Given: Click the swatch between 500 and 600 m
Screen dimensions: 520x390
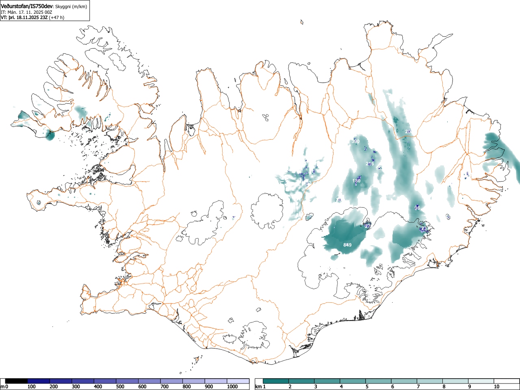Looking at the screenshot, I should 127,381.
